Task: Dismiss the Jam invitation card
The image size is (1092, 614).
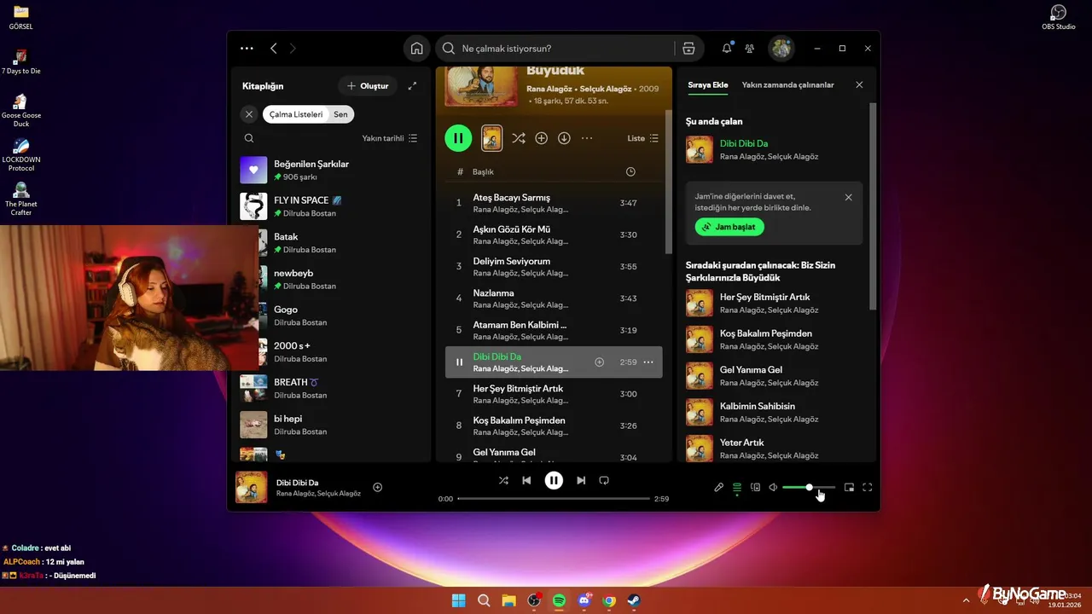Action: 848,198
